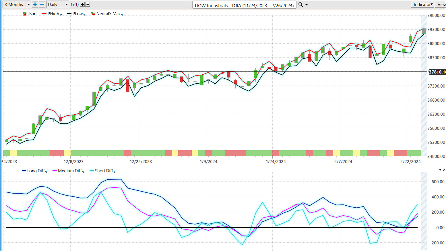The width and height of the screenshot is (446, 251).
Task: Click the 12/8/2023 date axis label
Action: pos(74,162)
